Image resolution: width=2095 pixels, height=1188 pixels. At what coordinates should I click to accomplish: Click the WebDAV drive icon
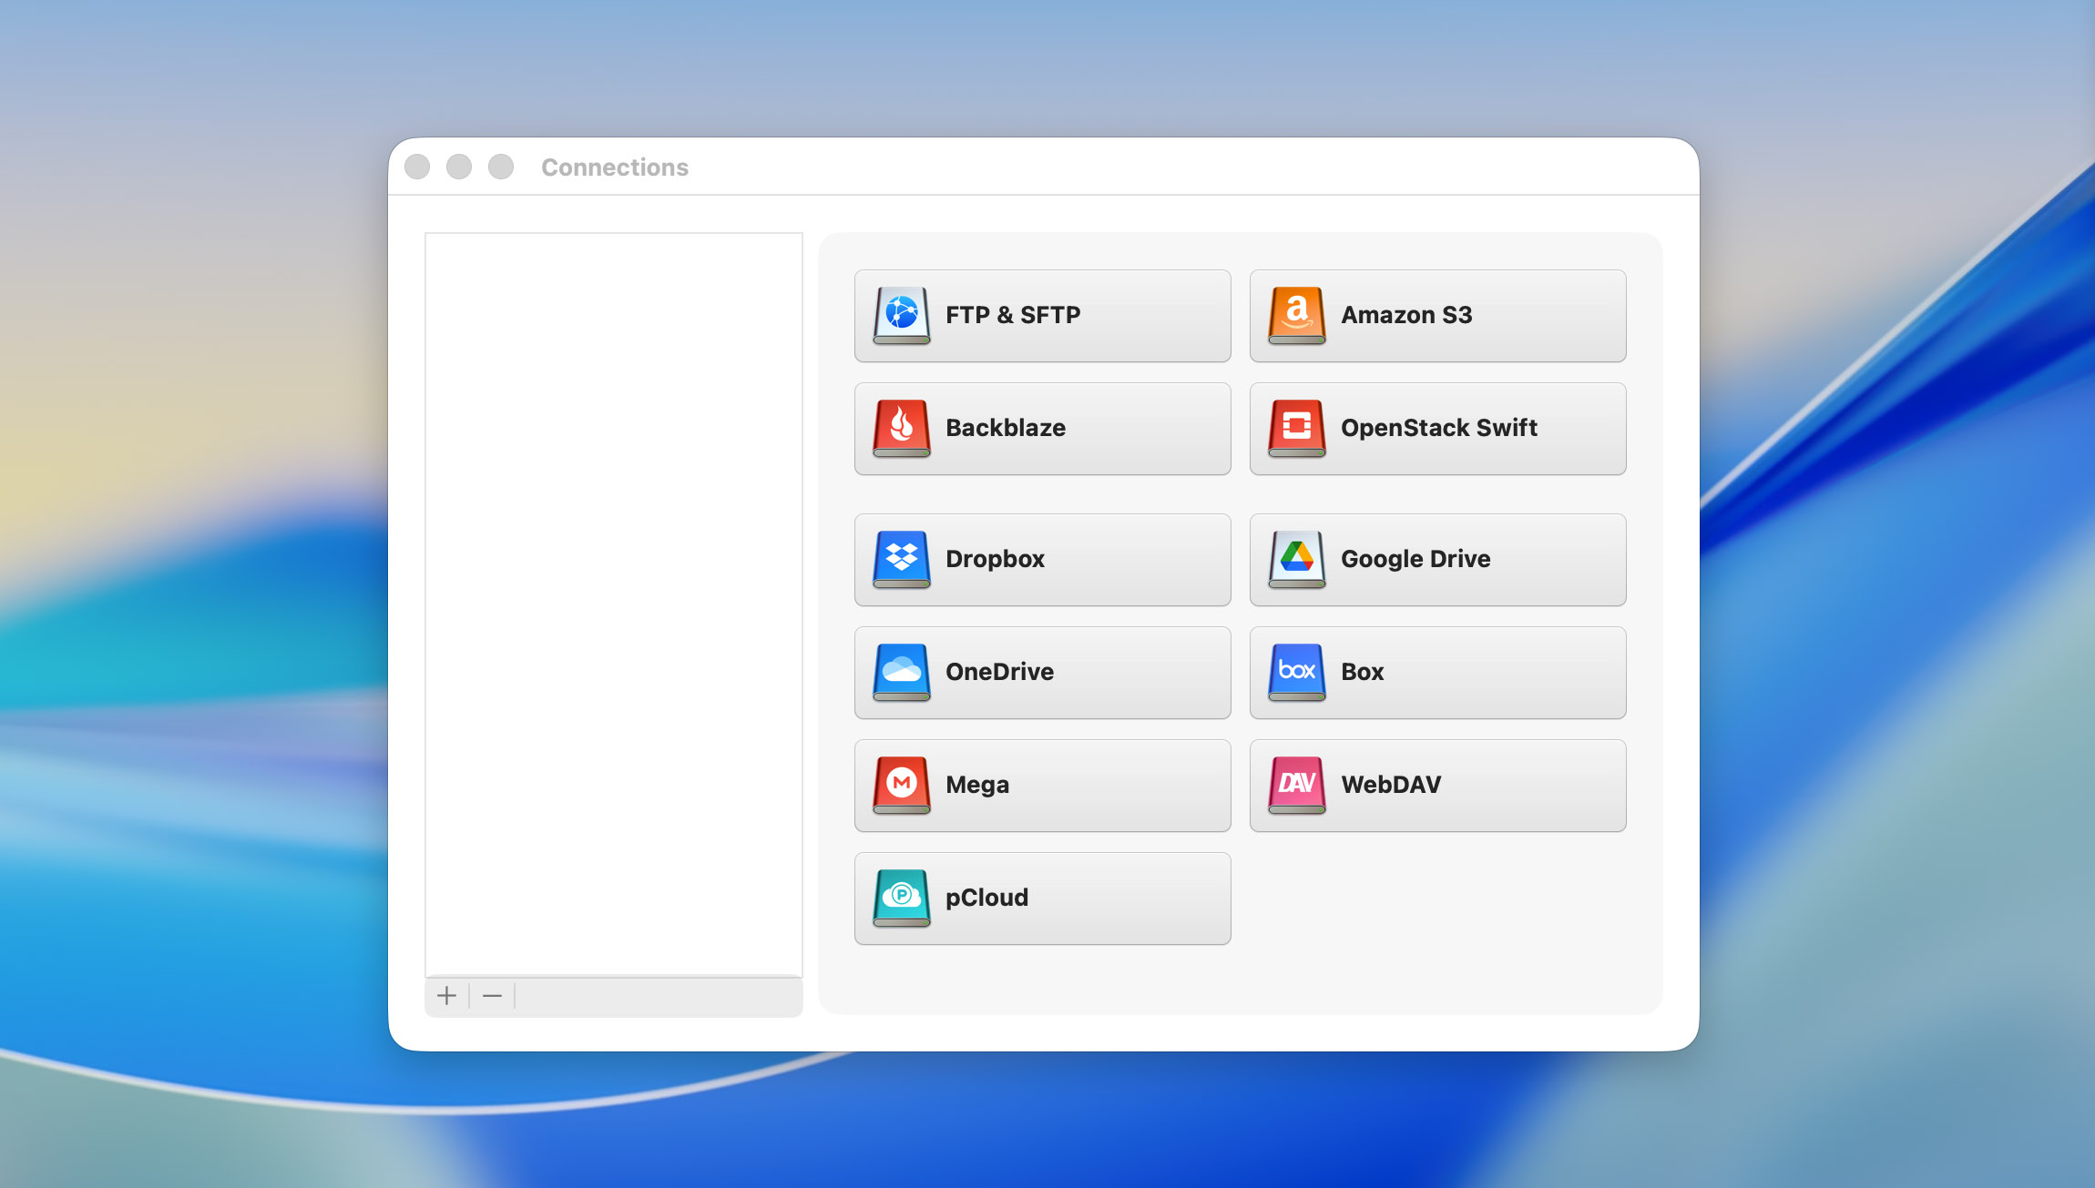click(x=1297, y=785)
